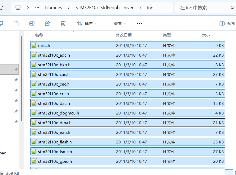Click the 22 KB size of stm32f10x_adc.h
Image resolution: width=236 pixels, height=175 pixels.
click(x=218, y=55)
